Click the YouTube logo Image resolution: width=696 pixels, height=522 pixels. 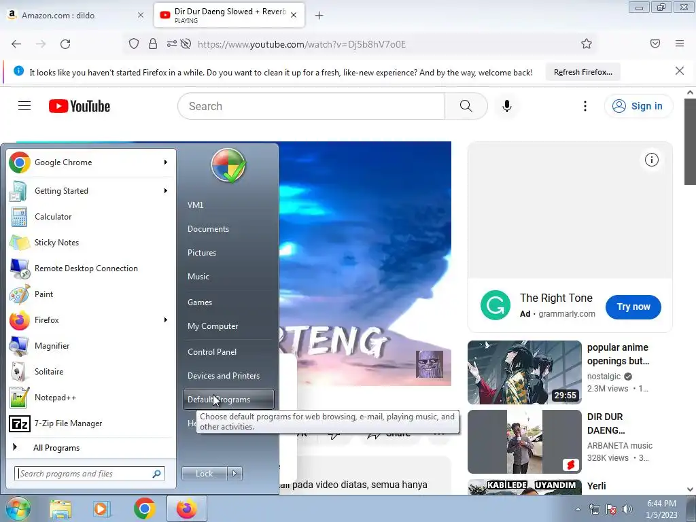[x=80, y=106]
